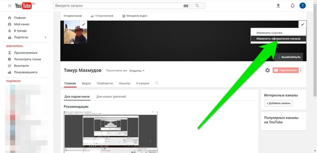Switch to the Видео tab

click(86, 83)
